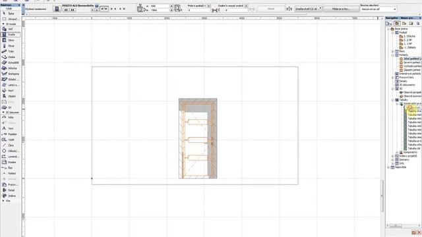Image resolution: width=422 pixels, height=237 pixels.
Task: Open the Práh k podlaží dropdown arrow
Action: pyautogui.click(x=209, y=6)
